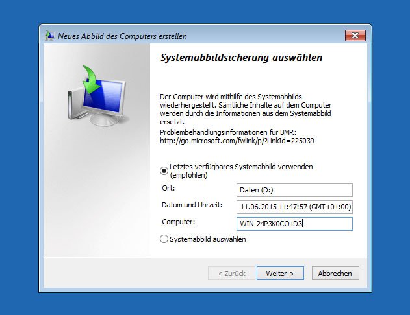Screen dimensions: 410x315
Task: Click the title bar system image icon
Action: [x=49, y=36]
